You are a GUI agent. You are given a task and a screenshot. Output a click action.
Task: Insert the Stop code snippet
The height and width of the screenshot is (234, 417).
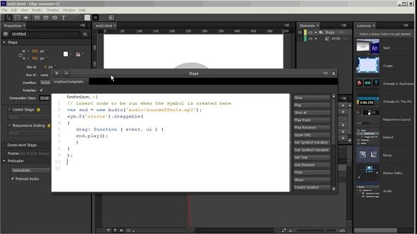point(311,97)
